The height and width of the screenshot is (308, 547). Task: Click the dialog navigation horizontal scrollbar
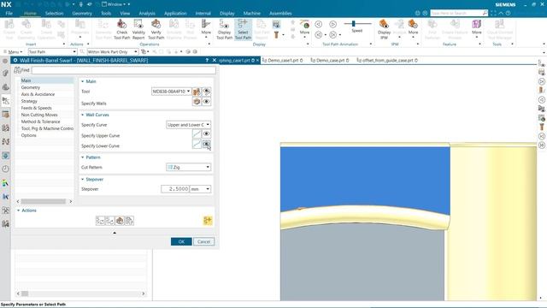44,202
